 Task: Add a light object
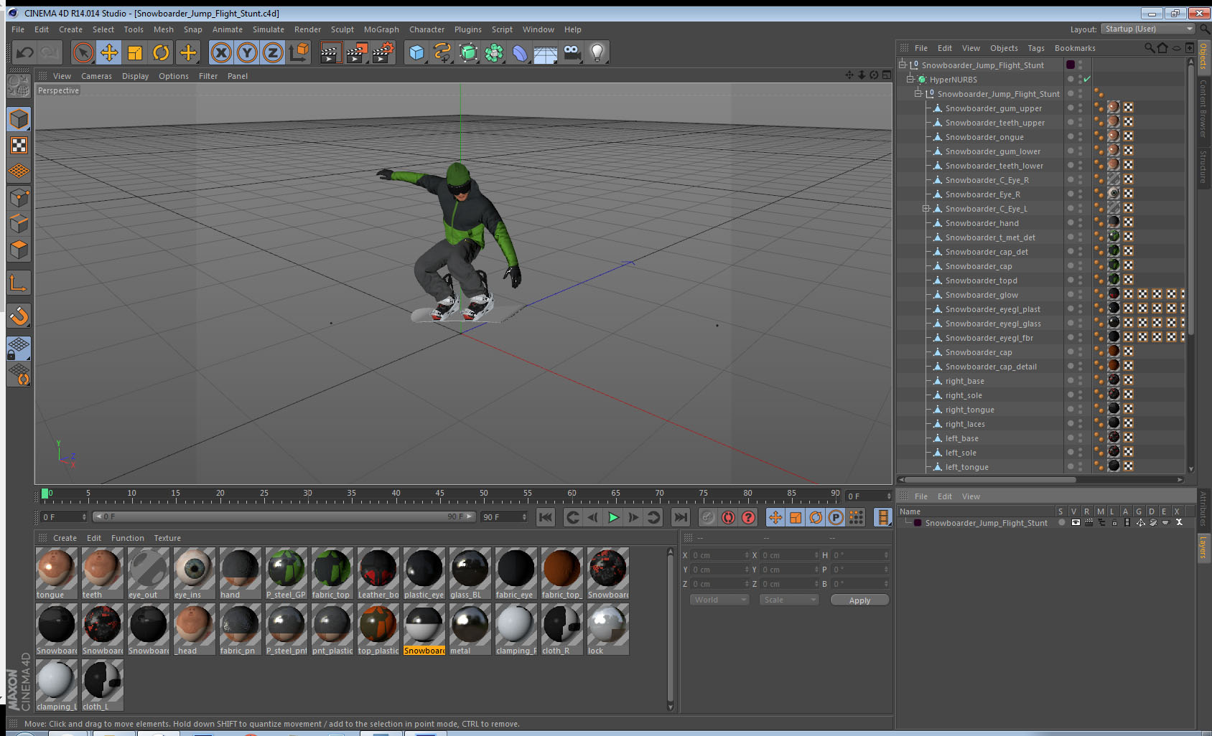(x=597, y=52)
